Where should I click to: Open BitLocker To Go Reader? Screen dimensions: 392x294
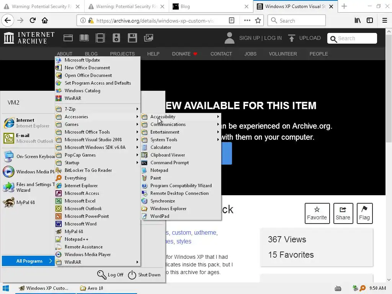click(98, 170)
